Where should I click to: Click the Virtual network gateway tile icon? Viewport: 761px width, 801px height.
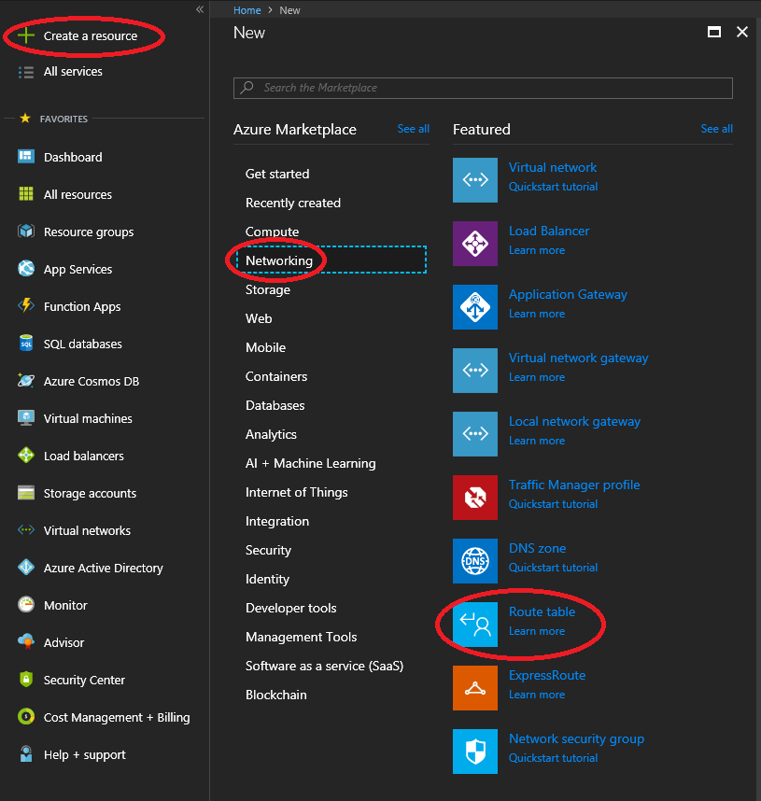point(474,371)
